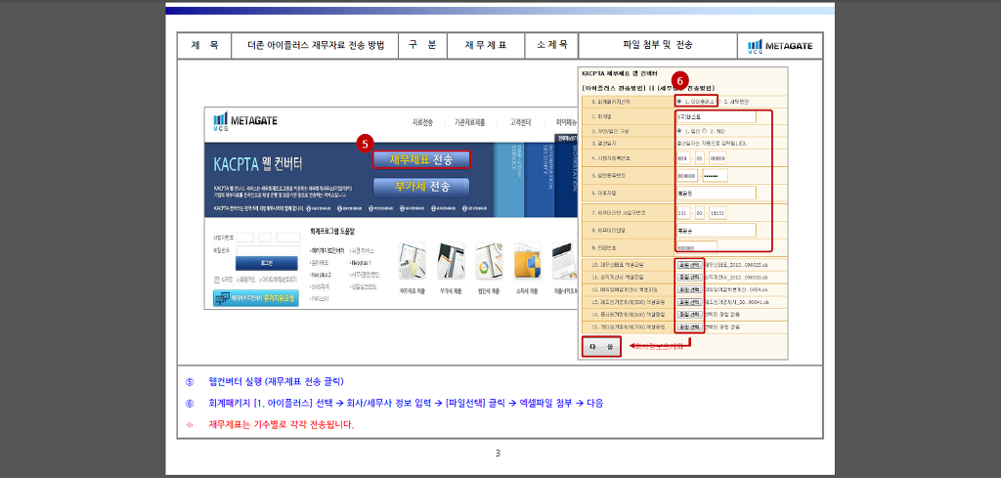This screenshot has width=1001, height=478.
Task: Click the 3. 결산일자 row label
Action: (x=604, y=144)
